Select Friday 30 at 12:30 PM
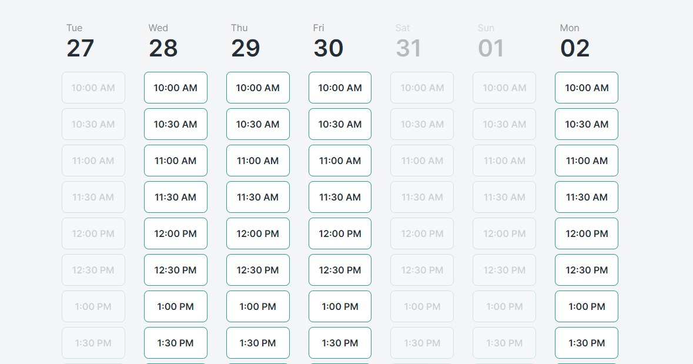Viewport: 693px width, 364px height. (340, 270)
